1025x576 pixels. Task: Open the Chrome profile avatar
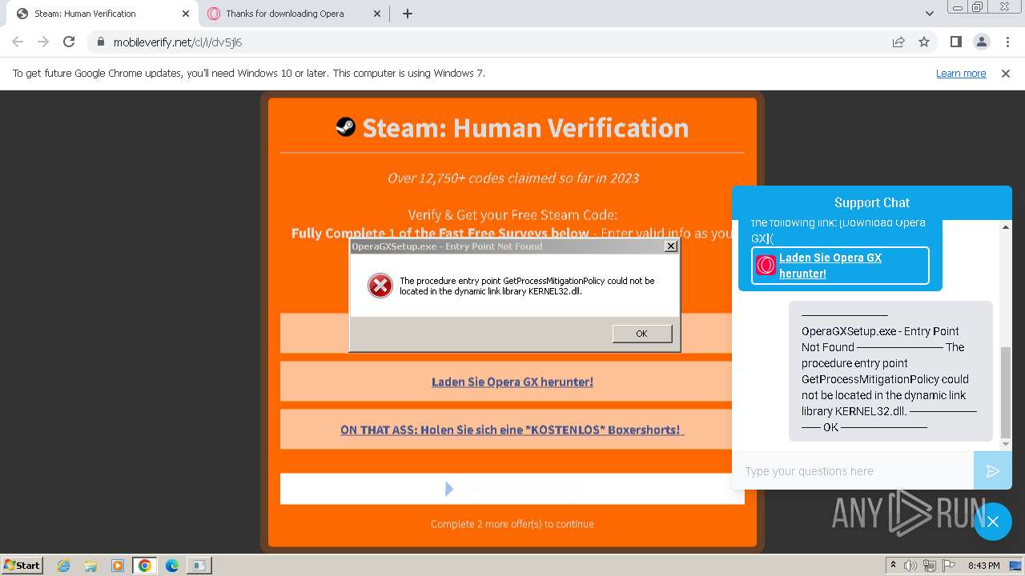click(x=981, y=42)
